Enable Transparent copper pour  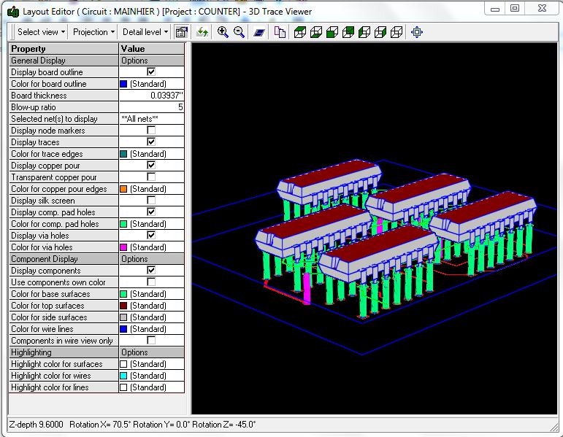151,177
